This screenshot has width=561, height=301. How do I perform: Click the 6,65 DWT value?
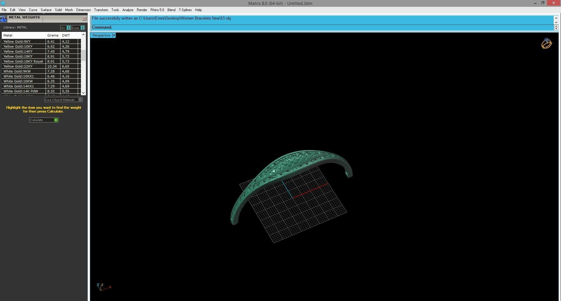[x=65, y=66]
